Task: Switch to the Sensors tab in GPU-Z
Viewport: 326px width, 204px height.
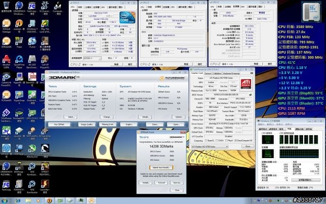Action: (208, 73)
